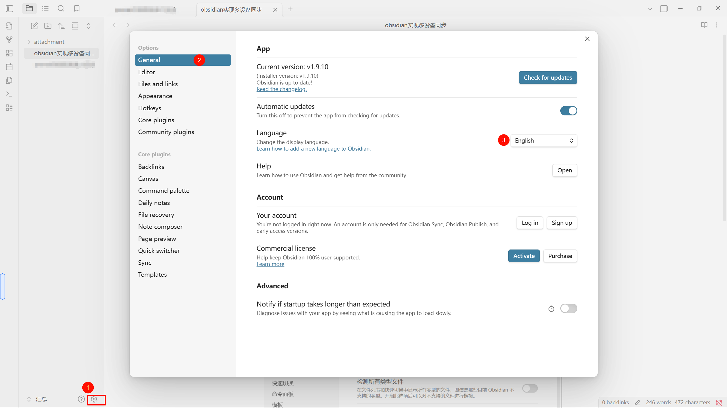Select the General settings tab

(x=183, y=60)
